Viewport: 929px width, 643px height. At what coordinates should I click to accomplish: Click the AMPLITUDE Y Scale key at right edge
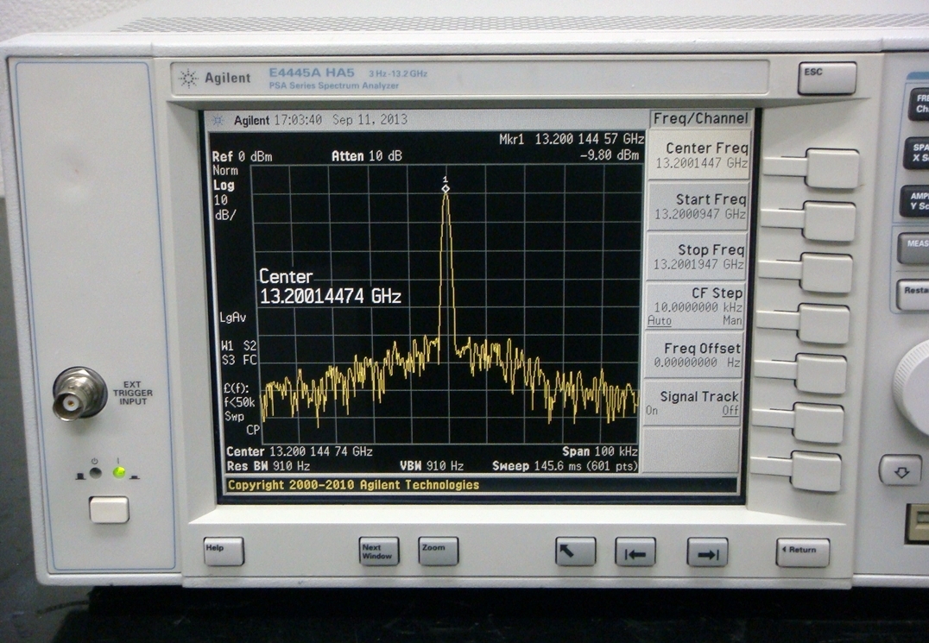tap(915, 200)
